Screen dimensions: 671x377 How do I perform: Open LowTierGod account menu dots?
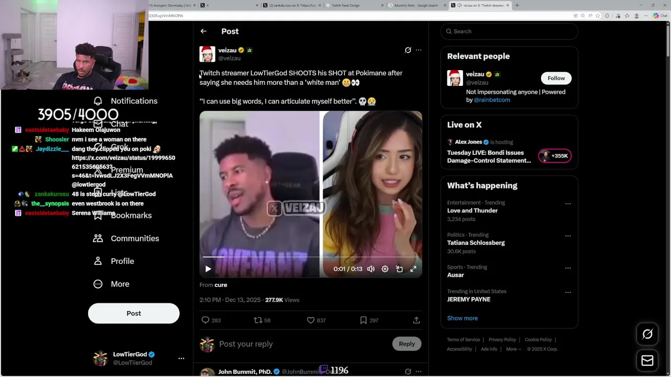click(181, 359)
